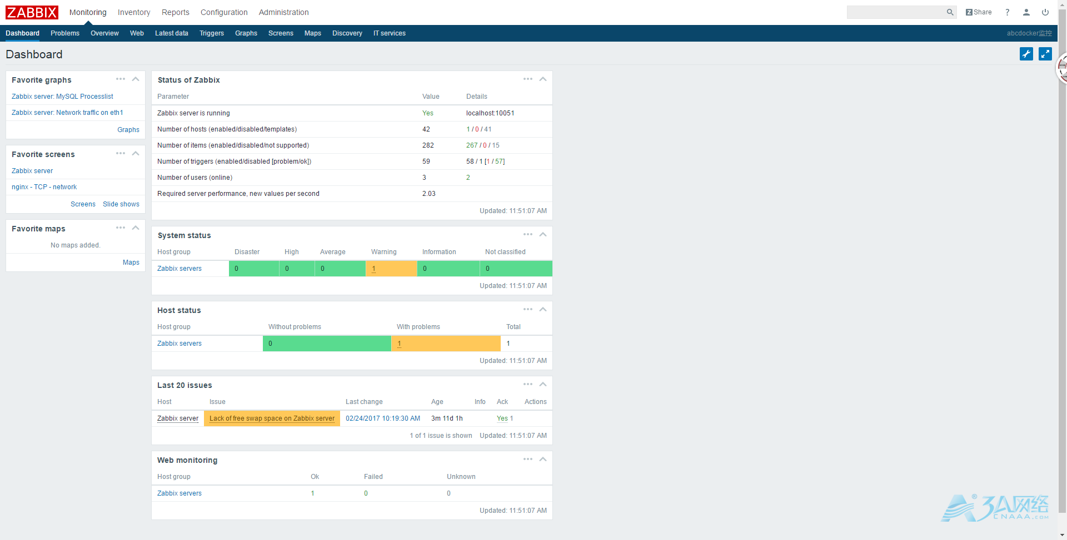
Task: Click the Warning count cell showing 1
Action: tap(391, 269)
